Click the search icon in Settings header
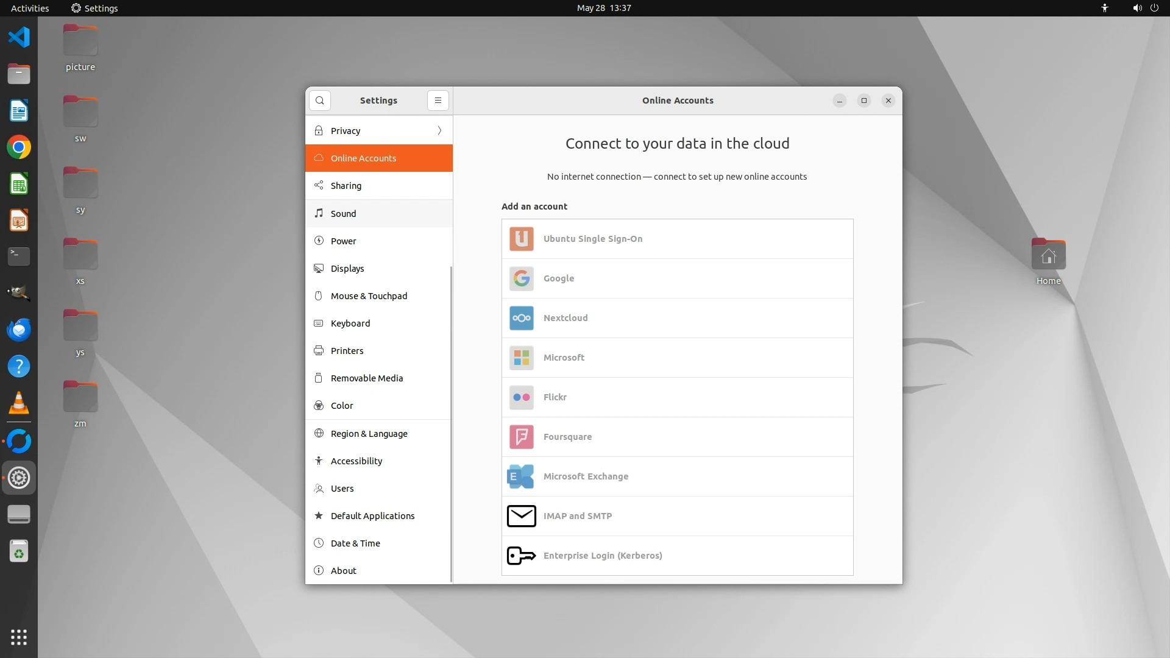This screenshot has height=658, width=1170. click(x=319, y=101)
